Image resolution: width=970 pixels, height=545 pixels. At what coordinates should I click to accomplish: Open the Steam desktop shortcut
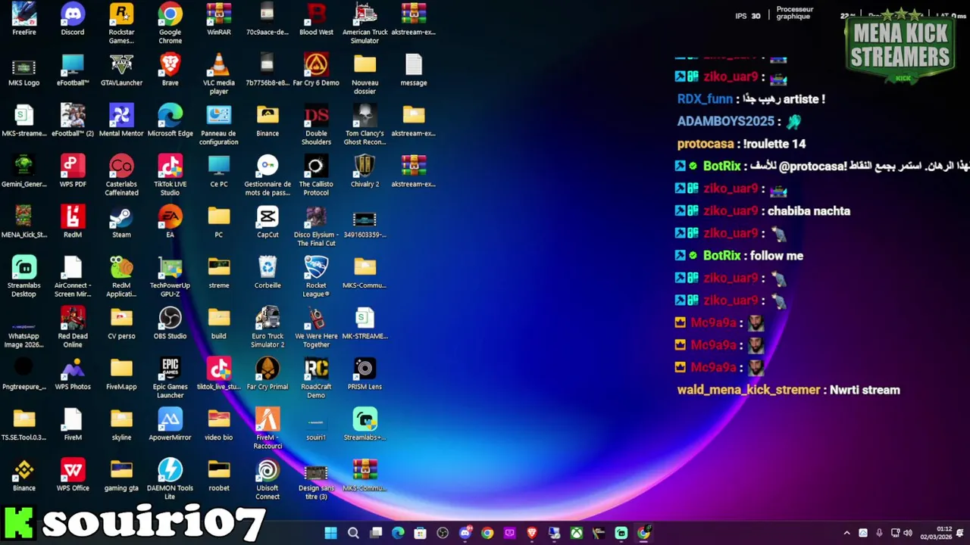tap(121, 222)
